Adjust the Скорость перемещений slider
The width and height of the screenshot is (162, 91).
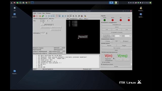61,51
